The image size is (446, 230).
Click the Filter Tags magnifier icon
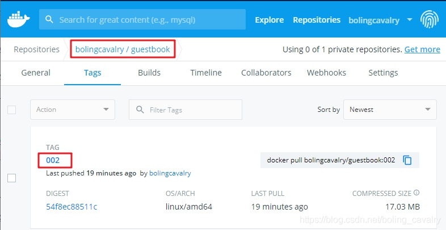[x=140, y=110]
